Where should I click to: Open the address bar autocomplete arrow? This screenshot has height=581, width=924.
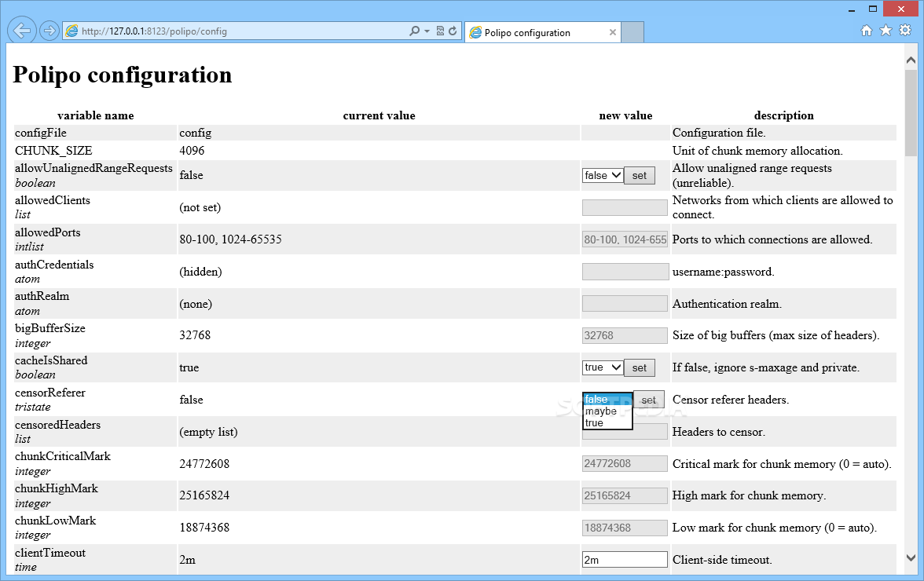tap(427, 31)
